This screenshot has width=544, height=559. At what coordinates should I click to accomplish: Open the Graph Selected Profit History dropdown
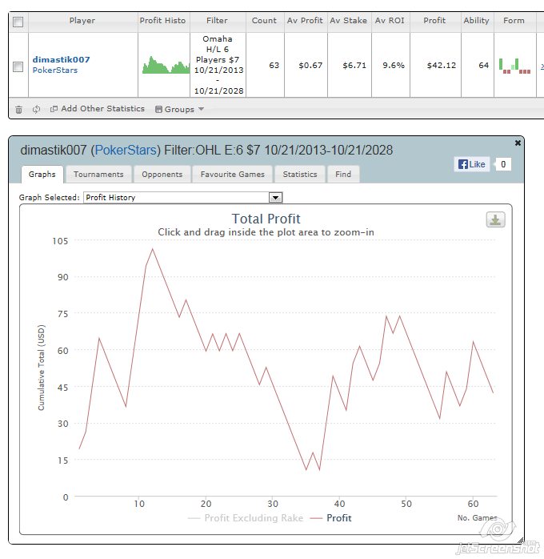click(183, 198)
